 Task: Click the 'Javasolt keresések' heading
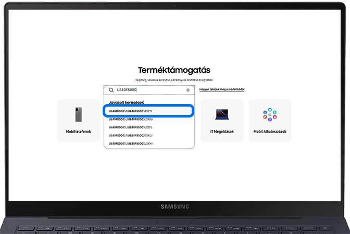(127, 102)
